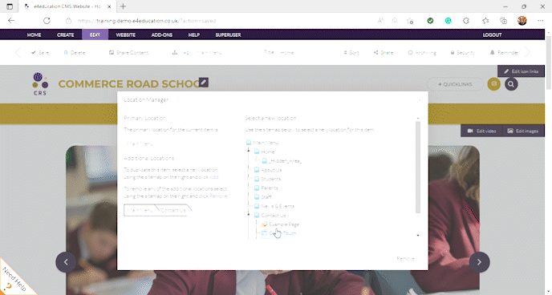Viewport: 552px width, 295px height.
Task: Click the Edit images button
Action: 523,131
